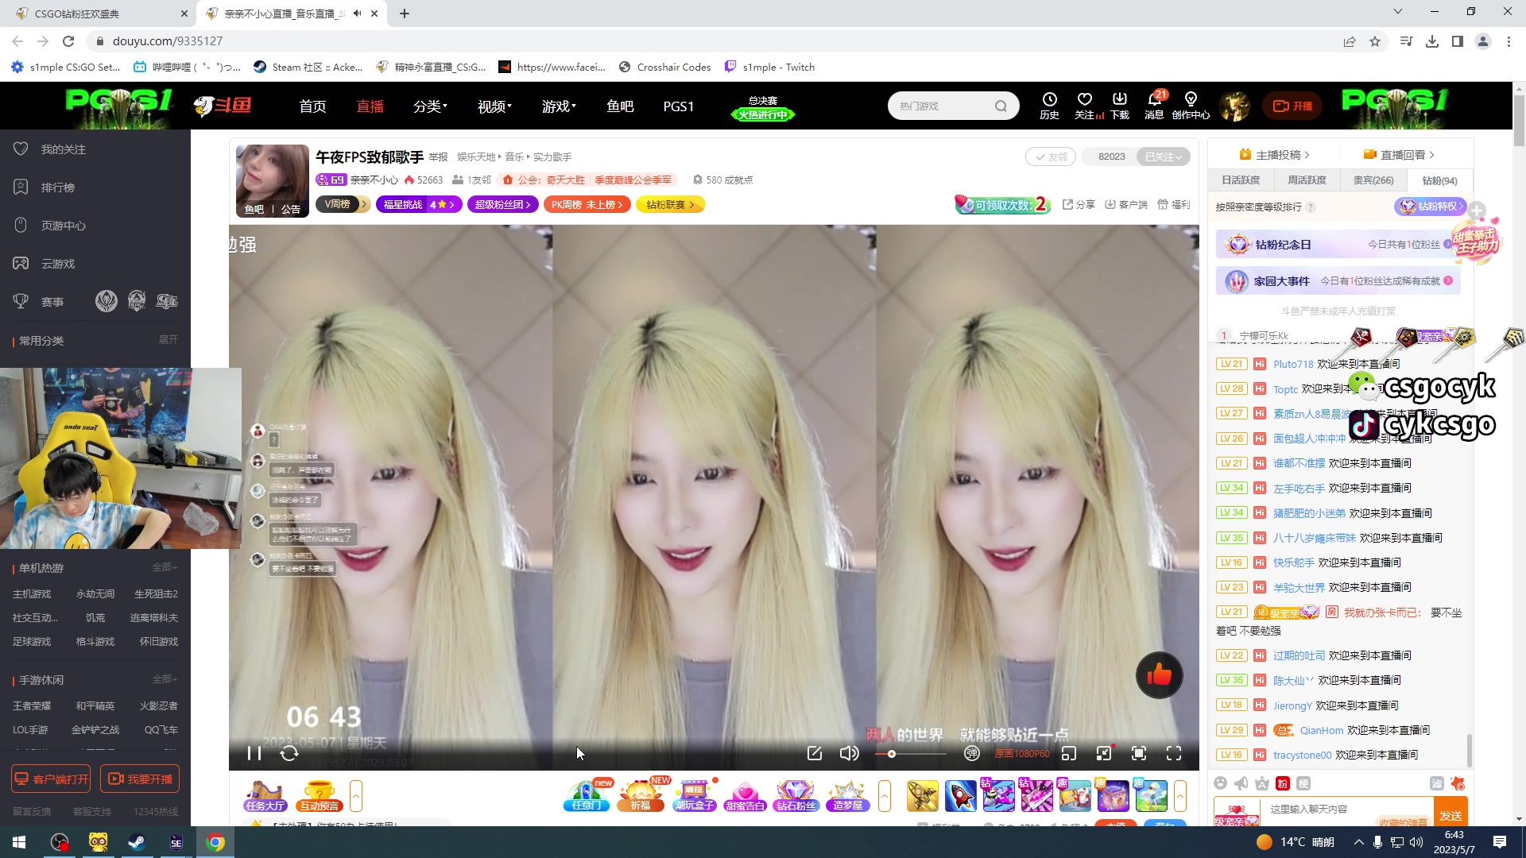1526x858 pixels.
Task: Enter full screen video mode
Action: (1174, 753)
